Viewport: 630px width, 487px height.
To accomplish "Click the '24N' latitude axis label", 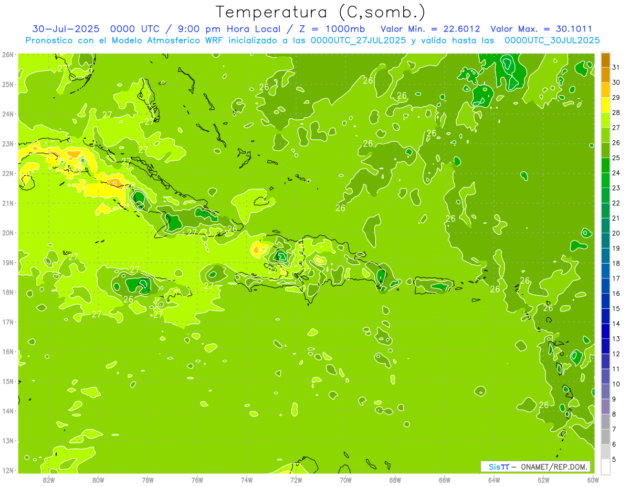I will 8,114.
